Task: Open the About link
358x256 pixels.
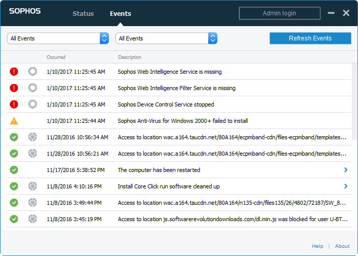Action: (342, 246)
